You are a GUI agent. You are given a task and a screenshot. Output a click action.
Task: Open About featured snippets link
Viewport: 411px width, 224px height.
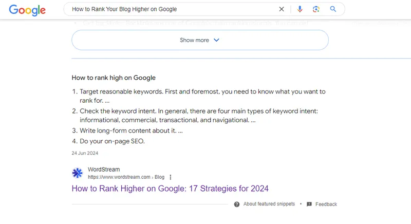[269, 204]
